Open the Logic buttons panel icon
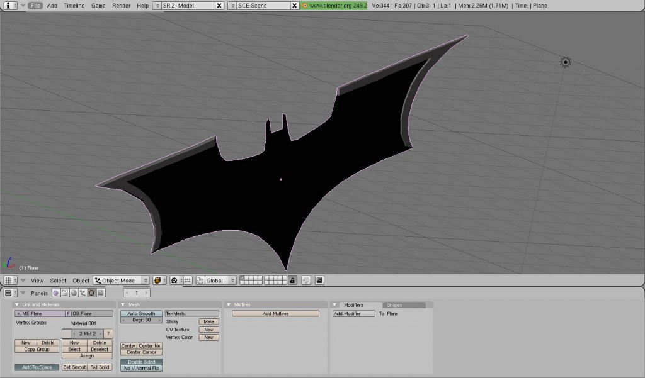Viewport: 645px width, 378px height. (x=55, y=292)
